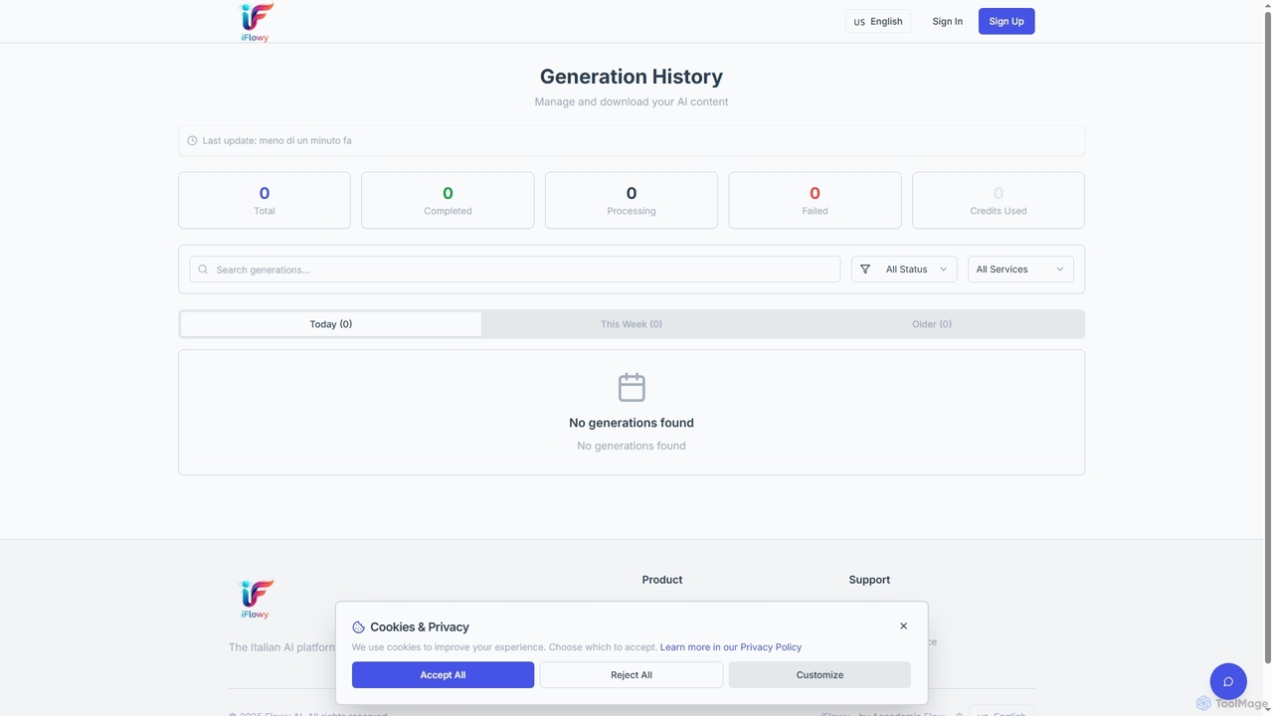Click the search magnifier icon
This screenshot has width=1273, height=716.
tap(204, 269)
